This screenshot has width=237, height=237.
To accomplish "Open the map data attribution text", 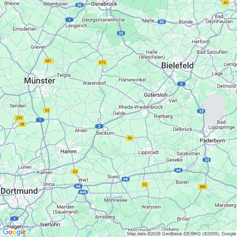I will pos(182,234).
